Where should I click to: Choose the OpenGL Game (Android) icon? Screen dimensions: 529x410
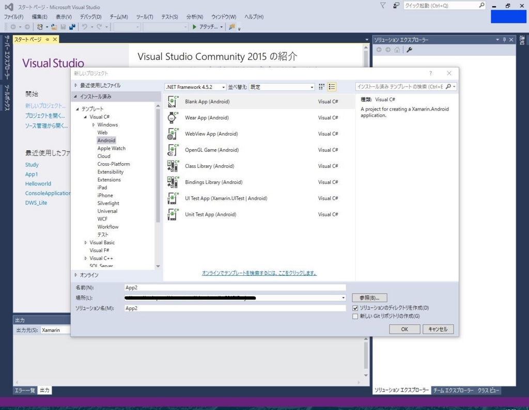[173, 150]
